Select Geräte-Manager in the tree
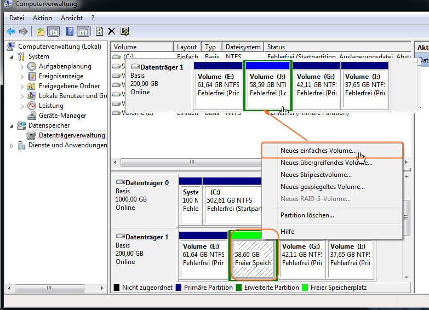Image resolution: width=429 pixels, height=310 pixels. [x=62, y=116]
